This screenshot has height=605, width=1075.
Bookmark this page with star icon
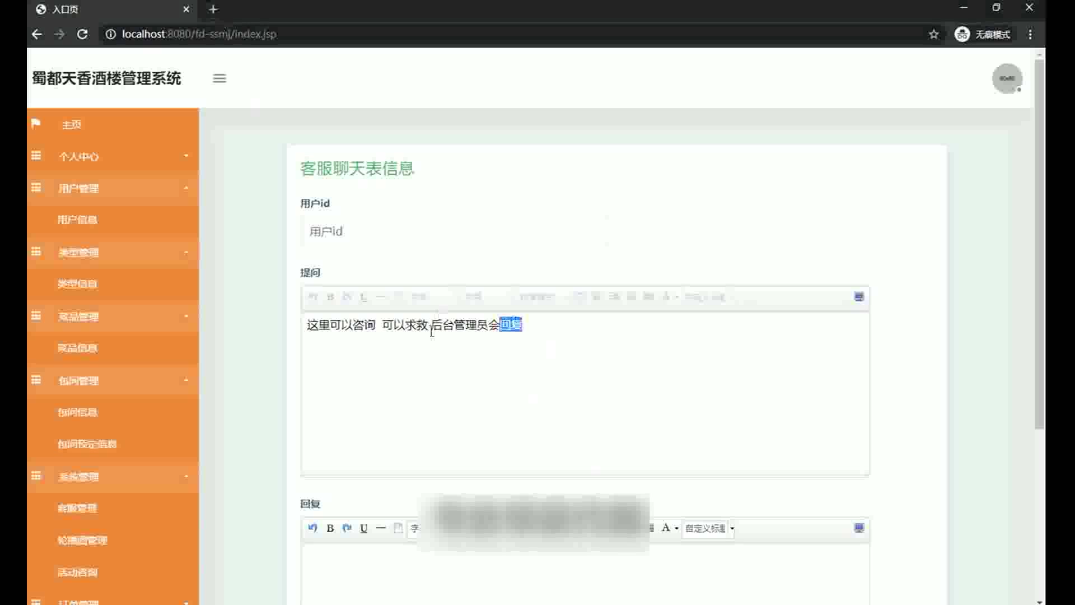pyautogui.click(x=933, y=34)
